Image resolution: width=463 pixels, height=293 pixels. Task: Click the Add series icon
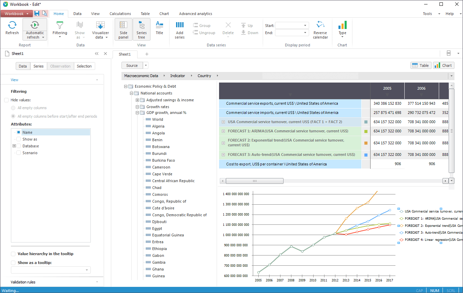tap(179, 25)
